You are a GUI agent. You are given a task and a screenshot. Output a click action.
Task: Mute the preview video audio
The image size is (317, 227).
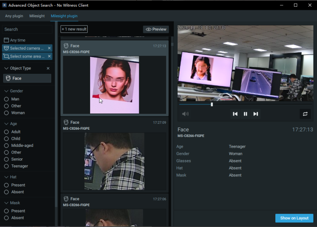185,114
